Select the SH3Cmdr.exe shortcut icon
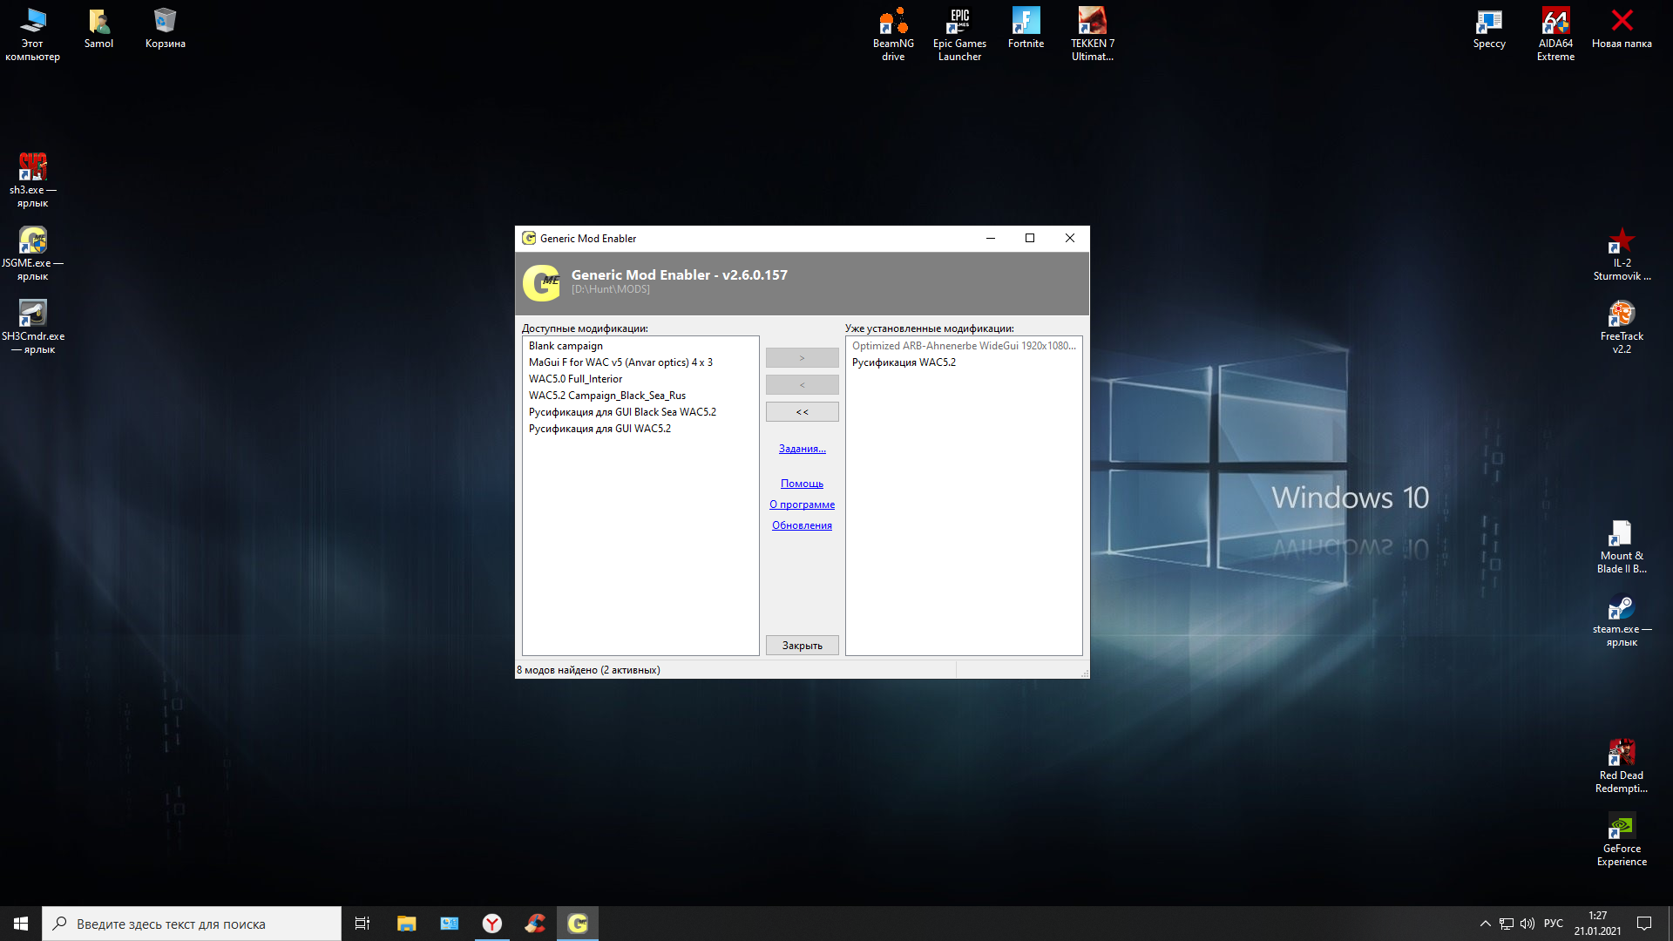The height and width of the screenshot is (941, 1673). [x=32, y=327]
